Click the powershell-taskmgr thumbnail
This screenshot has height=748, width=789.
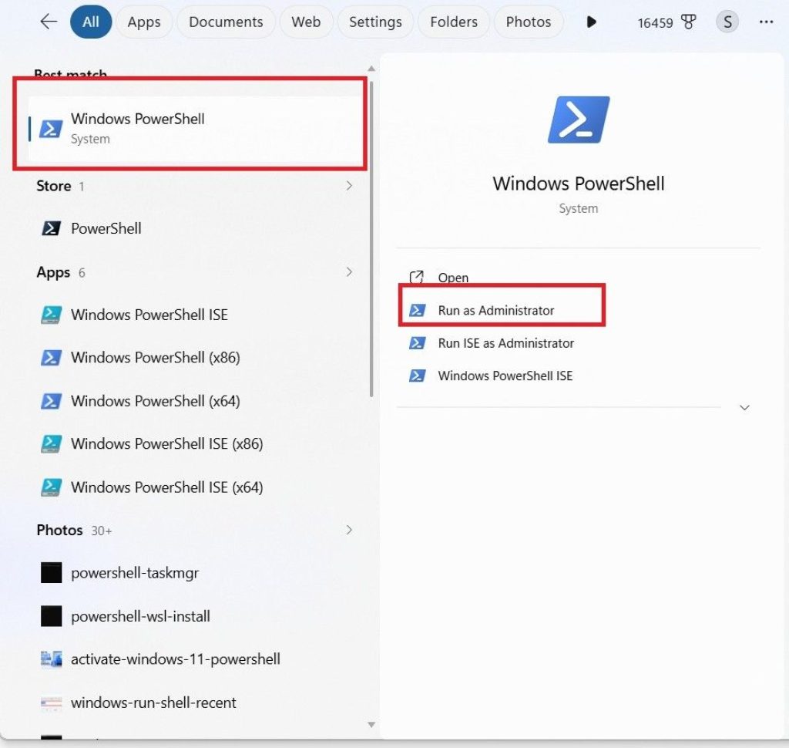pyautogui.click(x=52, y=573)
